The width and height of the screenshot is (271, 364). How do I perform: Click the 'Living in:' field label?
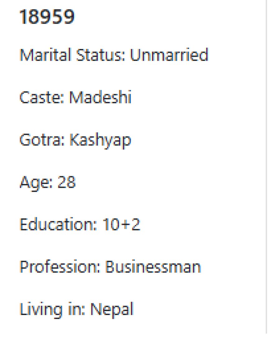(52, 310)
